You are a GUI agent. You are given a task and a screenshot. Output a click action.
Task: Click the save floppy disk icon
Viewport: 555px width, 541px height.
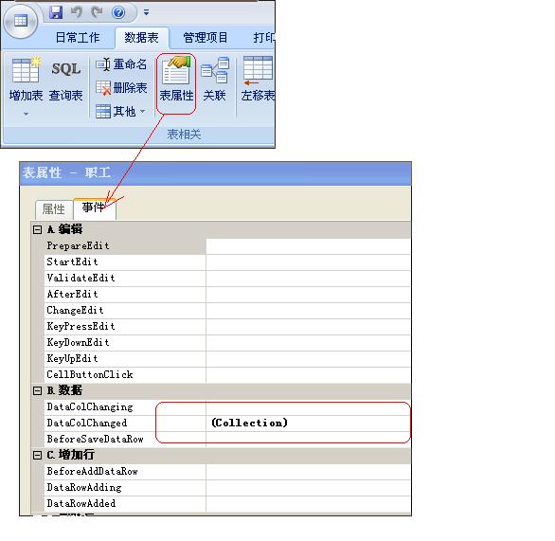pyautogui.click(x=56, y=12)
